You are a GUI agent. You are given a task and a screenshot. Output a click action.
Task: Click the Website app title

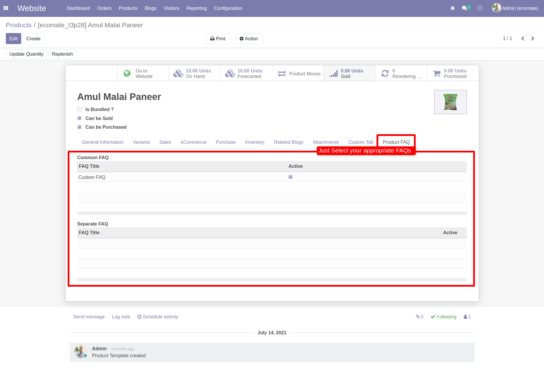(32, 8)
